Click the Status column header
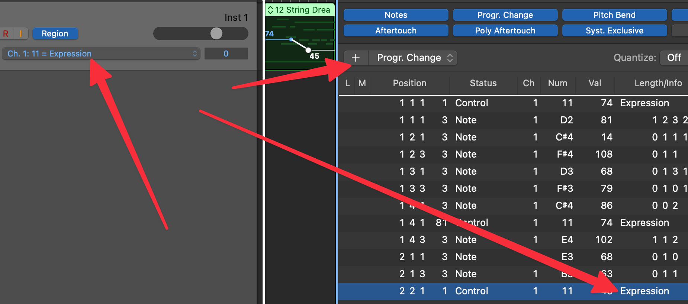 (x=483, y=83)
